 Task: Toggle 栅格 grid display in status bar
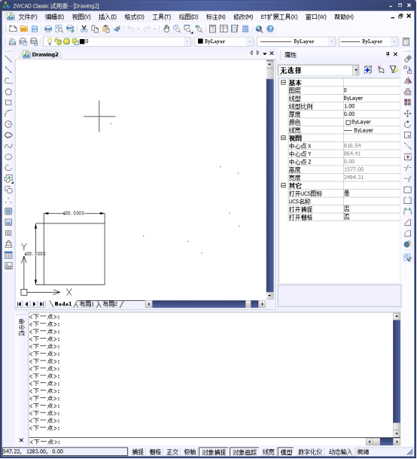155,451
